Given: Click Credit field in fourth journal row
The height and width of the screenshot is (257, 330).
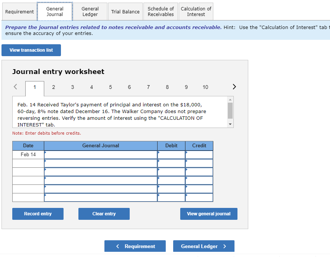Looking at the screenshot, I should [199, 180].
